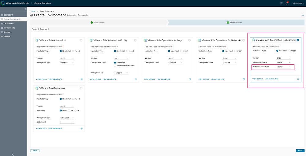
Task: Click VIEW SIZING INFO on Aria Operations for Networks
Action: pos(217,79)
